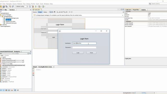Click the Re-run icon in Output panel

(33, 69)
